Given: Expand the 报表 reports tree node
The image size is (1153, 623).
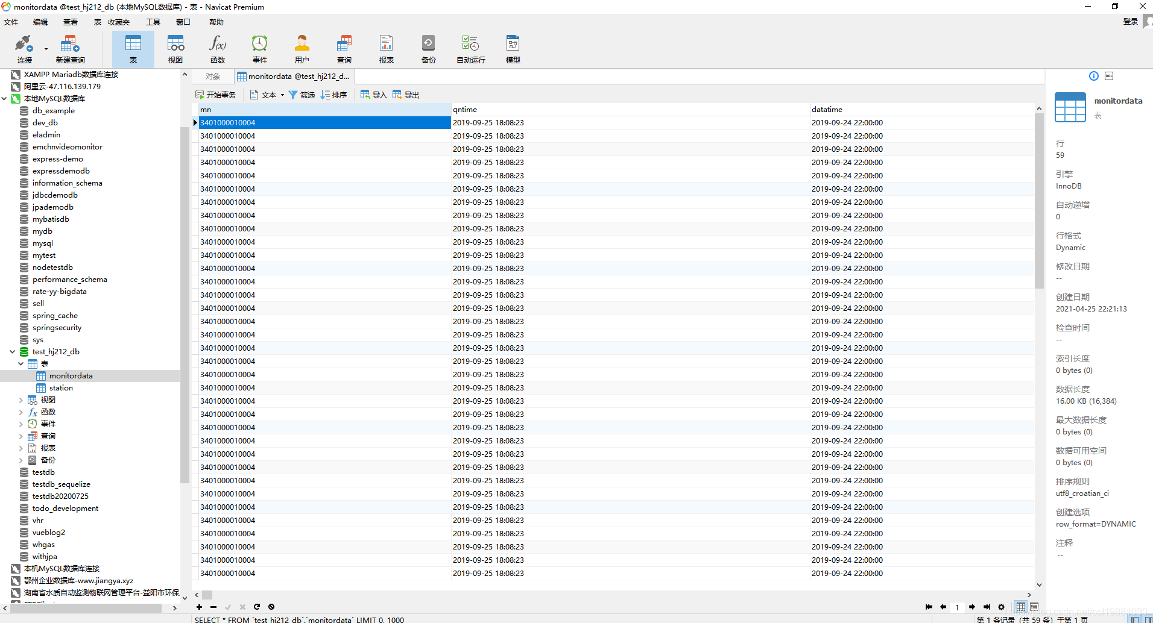Looking at the screenshot, I should [x=21, y=448].
